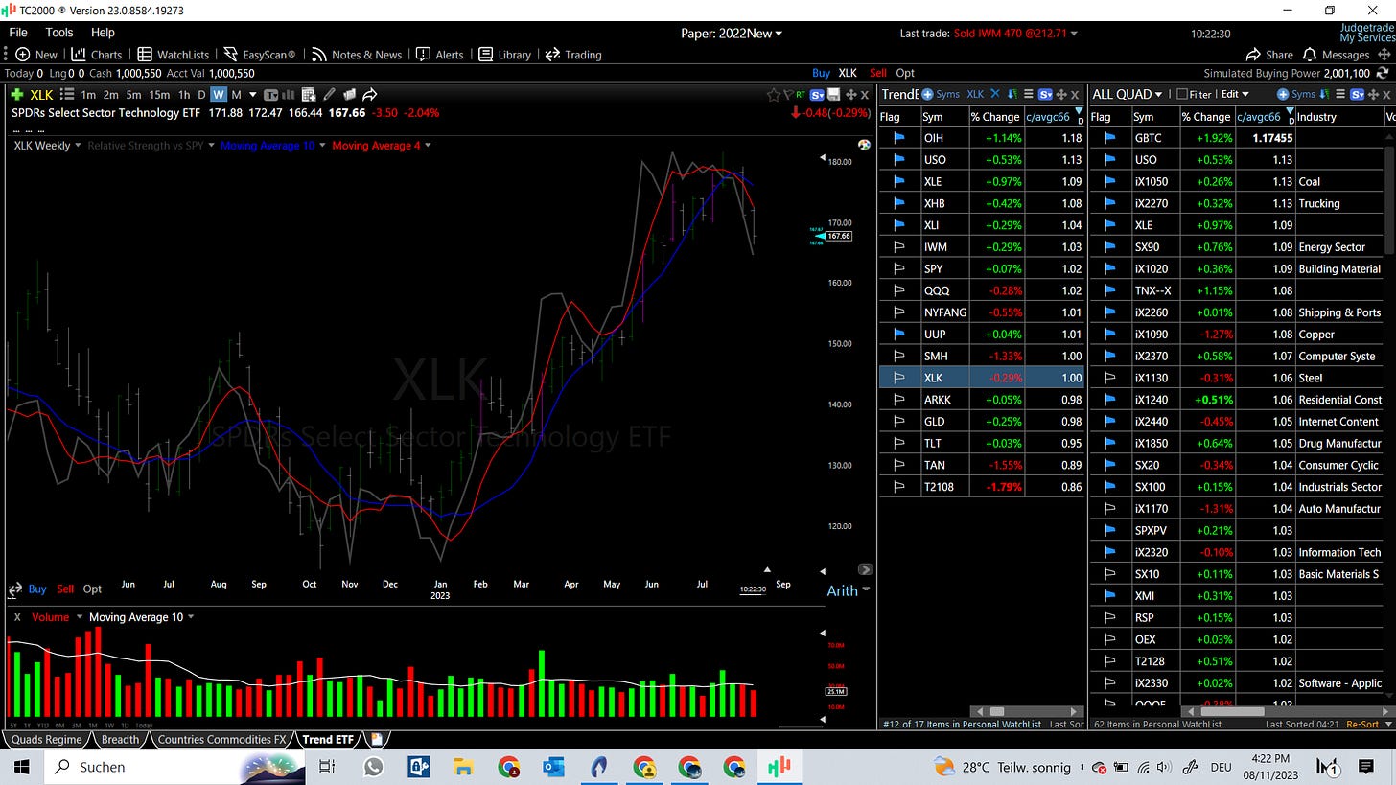1396x785 pixels.
Task: Click the red Volume indicator label
Action: (x=51, y=617)
